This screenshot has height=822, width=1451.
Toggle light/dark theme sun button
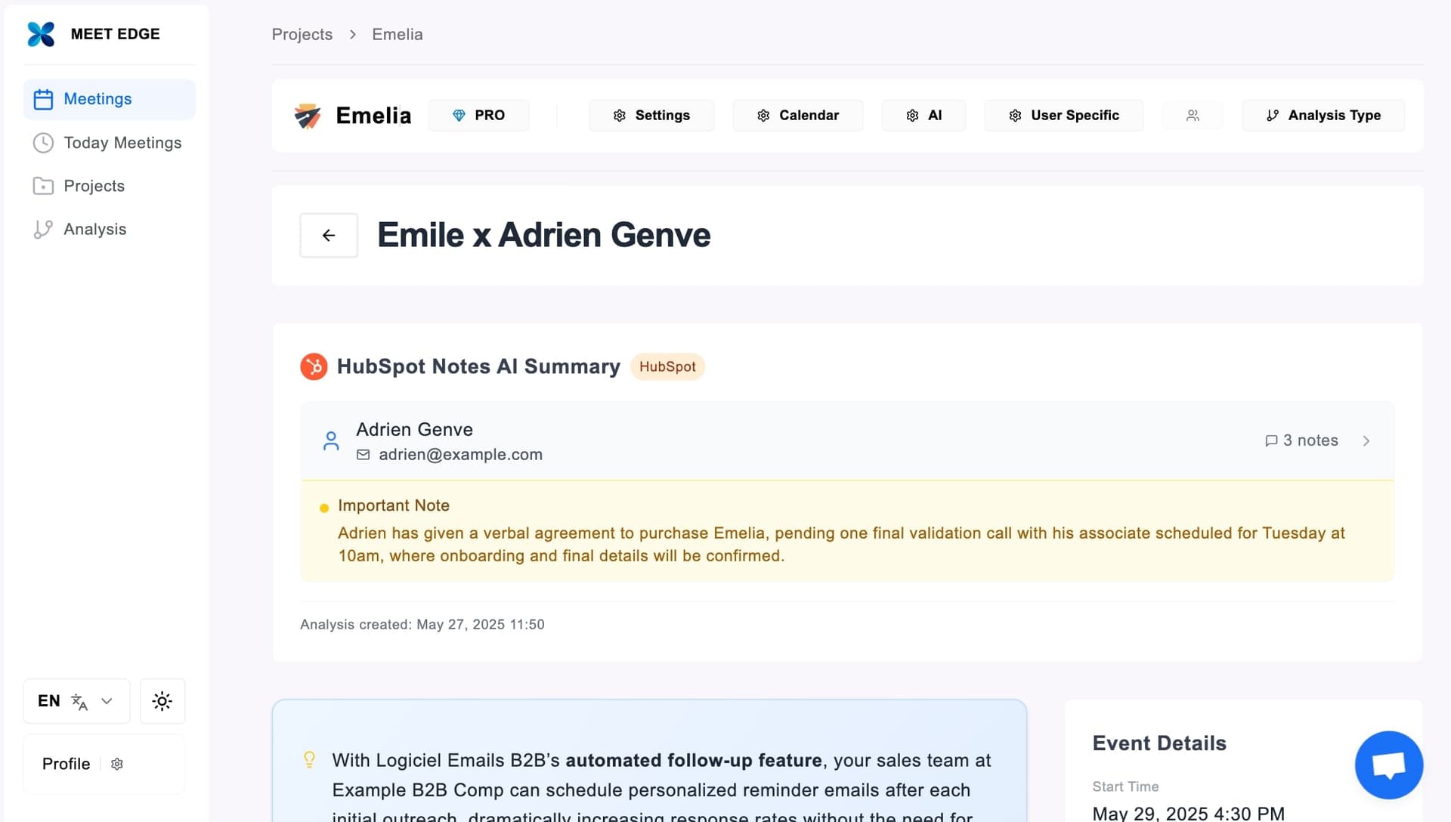click(162, 701)
